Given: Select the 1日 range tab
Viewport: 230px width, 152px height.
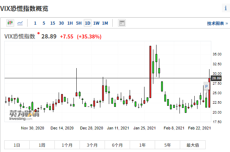Looking at the screenshot, I should [x=17, y=145].
